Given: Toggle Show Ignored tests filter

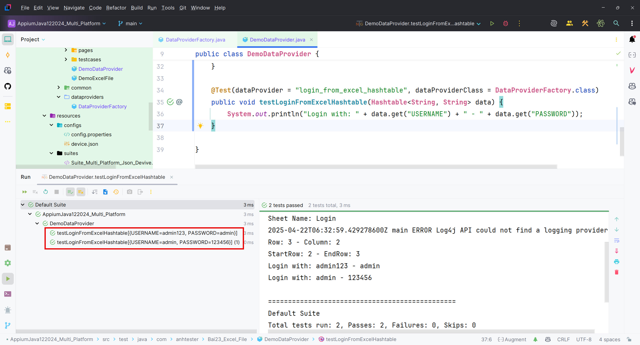Looking at the screenshot, I should [x=81, y=192].
